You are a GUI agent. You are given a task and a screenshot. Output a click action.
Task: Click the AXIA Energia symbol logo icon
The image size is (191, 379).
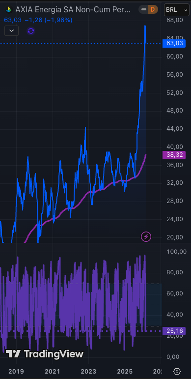click(9, 10)
